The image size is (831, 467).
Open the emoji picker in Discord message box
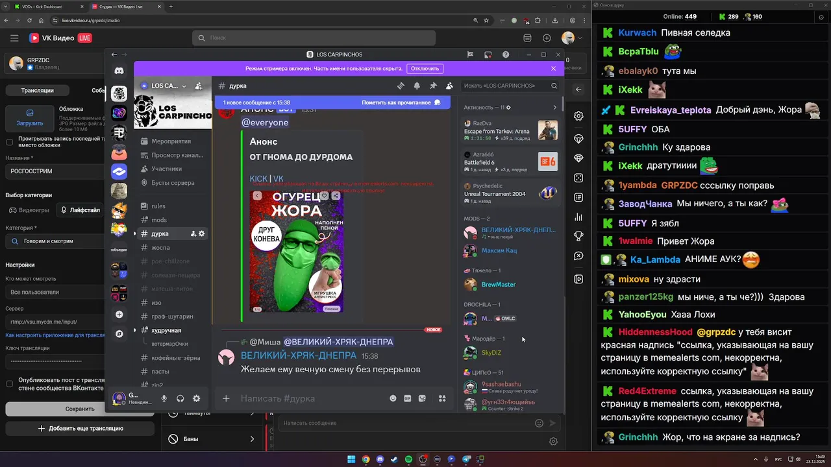[393, 398]
